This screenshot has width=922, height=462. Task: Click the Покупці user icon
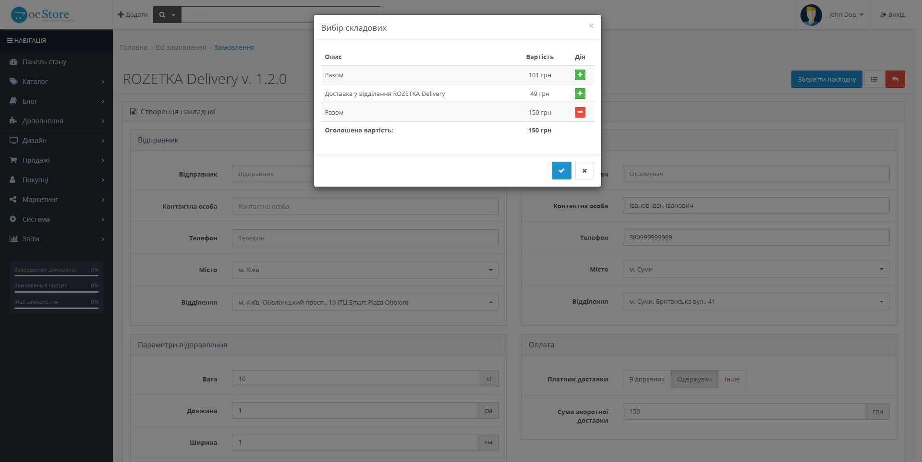[x=13, y=180]
